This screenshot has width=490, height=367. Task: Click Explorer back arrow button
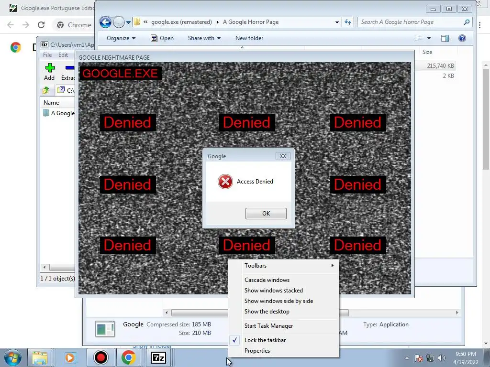[105, 22]
